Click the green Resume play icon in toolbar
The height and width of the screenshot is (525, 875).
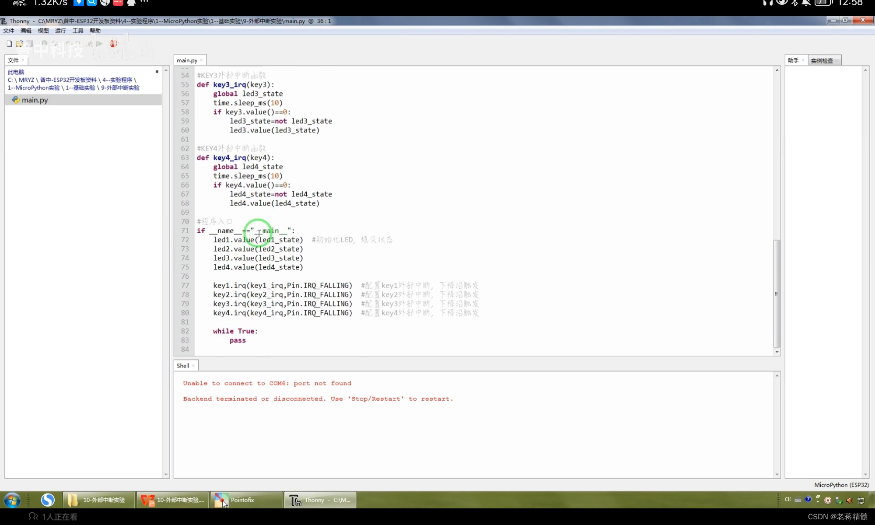click(99, 44)
